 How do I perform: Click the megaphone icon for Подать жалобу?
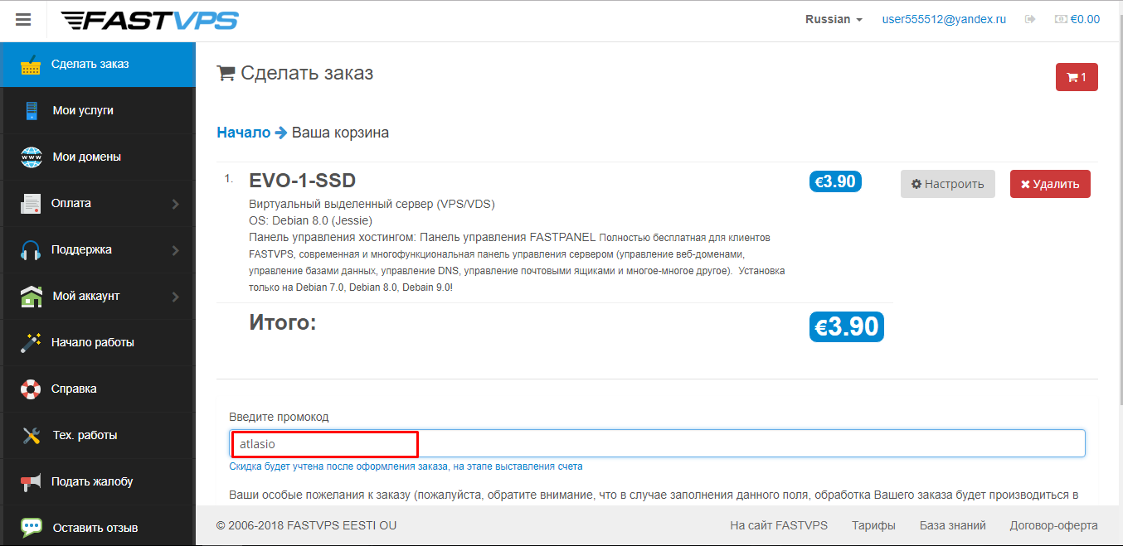click(x=32, y=481)
